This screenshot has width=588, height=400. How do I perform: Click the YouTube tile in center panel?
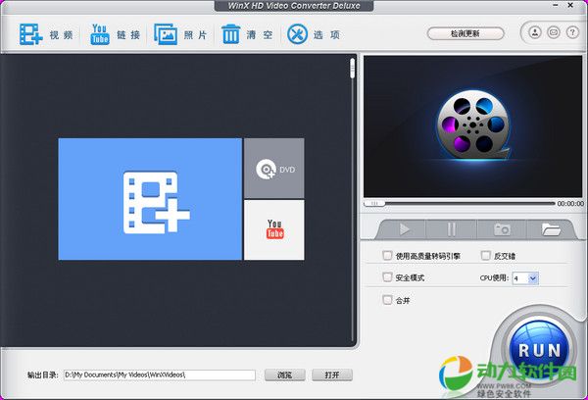point(273,230)
